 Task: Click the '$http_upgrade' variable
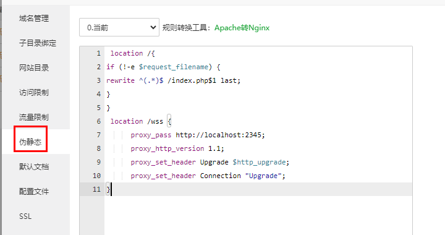pos(259,163)
